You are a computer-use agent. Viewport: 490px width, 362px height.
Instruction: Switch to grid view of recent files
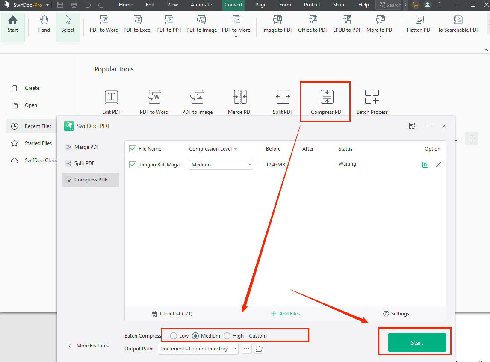[472, 139]
